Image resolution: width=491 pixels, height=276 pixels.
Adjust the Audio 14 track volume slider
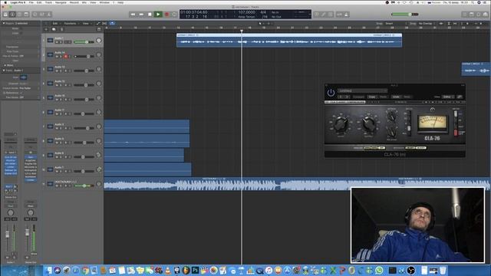pyautogui.click(x=84, y=56)
